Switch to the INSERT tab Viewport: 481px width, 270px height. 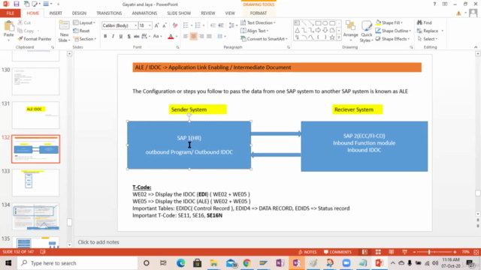tap(56, 13)
